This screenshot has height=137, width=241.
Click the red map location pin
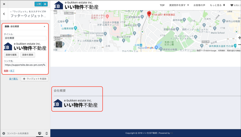(x=149, y=14)
